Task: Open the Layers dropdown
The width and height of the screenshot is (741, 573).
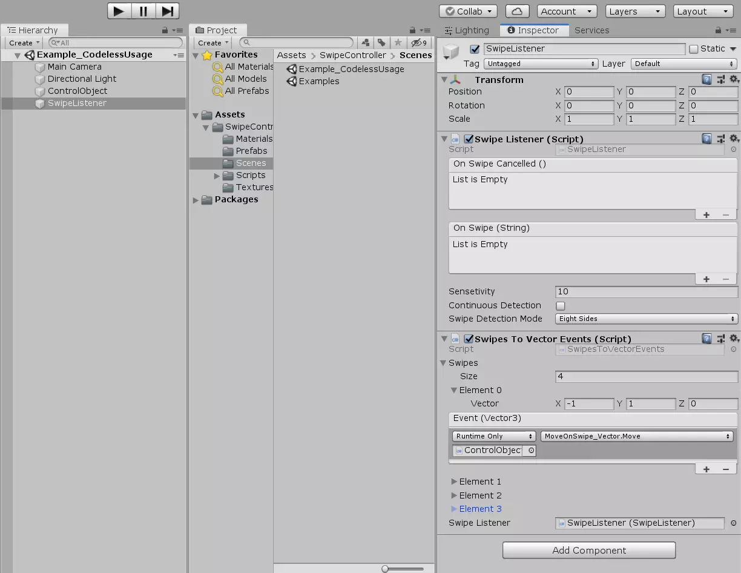Action: coord(635,12)
